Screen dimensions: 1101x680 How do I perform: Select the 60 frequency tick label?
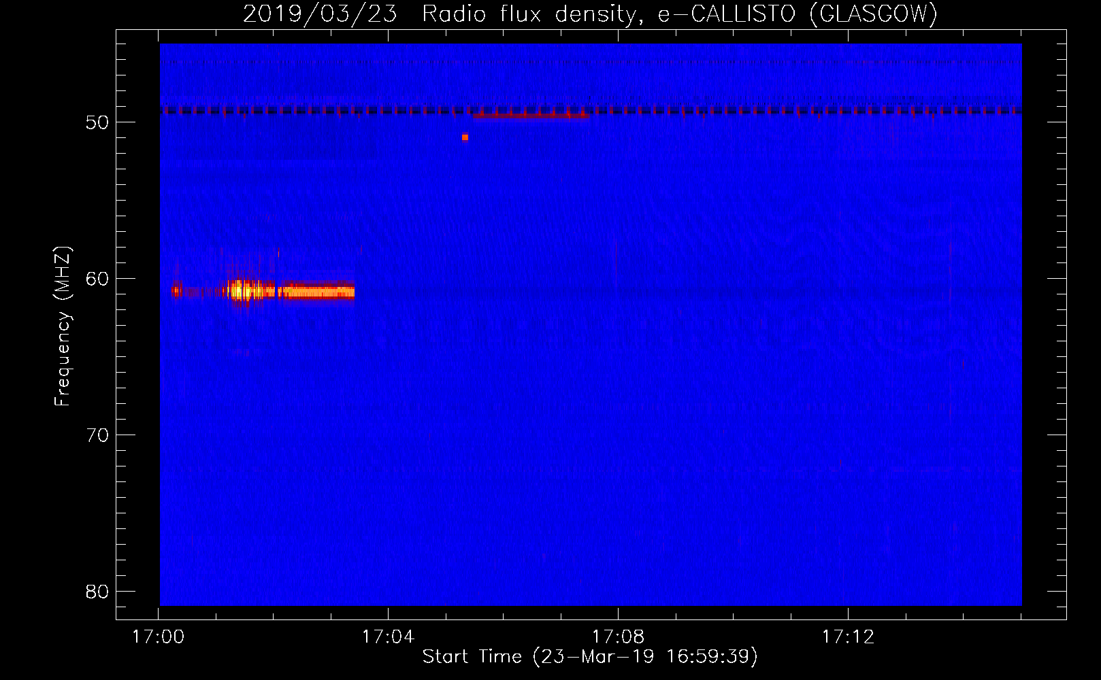(97, 279)
